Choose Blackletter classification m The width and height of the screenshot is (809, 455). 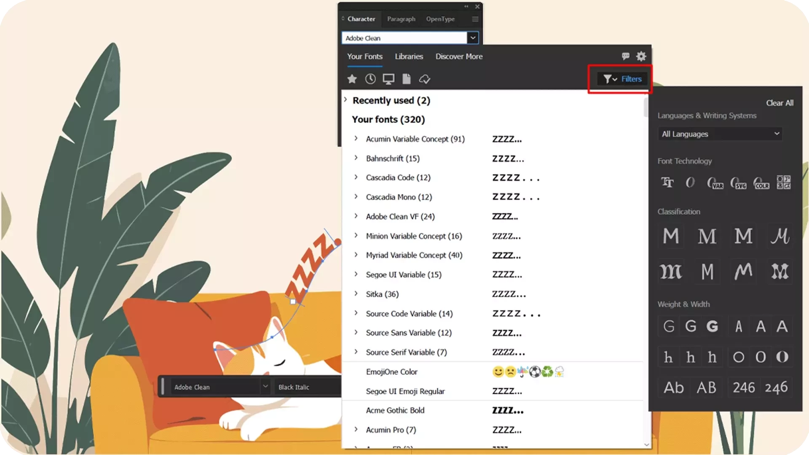click(x=671, y=272)
